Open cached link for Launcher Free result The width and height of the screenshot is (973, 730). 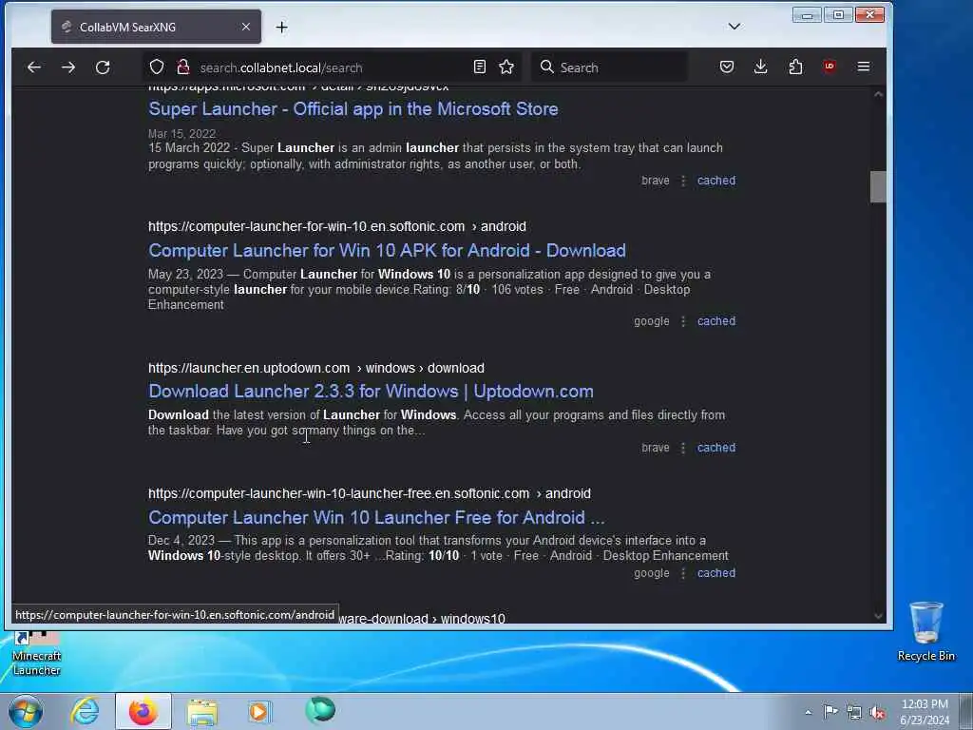(x=716, y=573)
